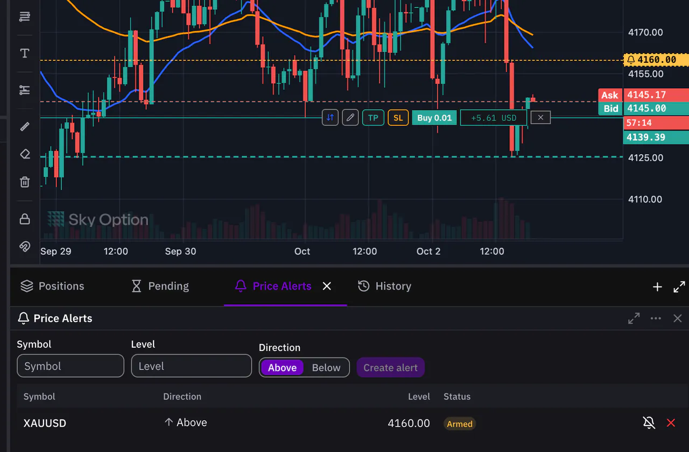Click the Bid price label
The image size is (689, 452).
pyautogui.click(x=611, y=109)
